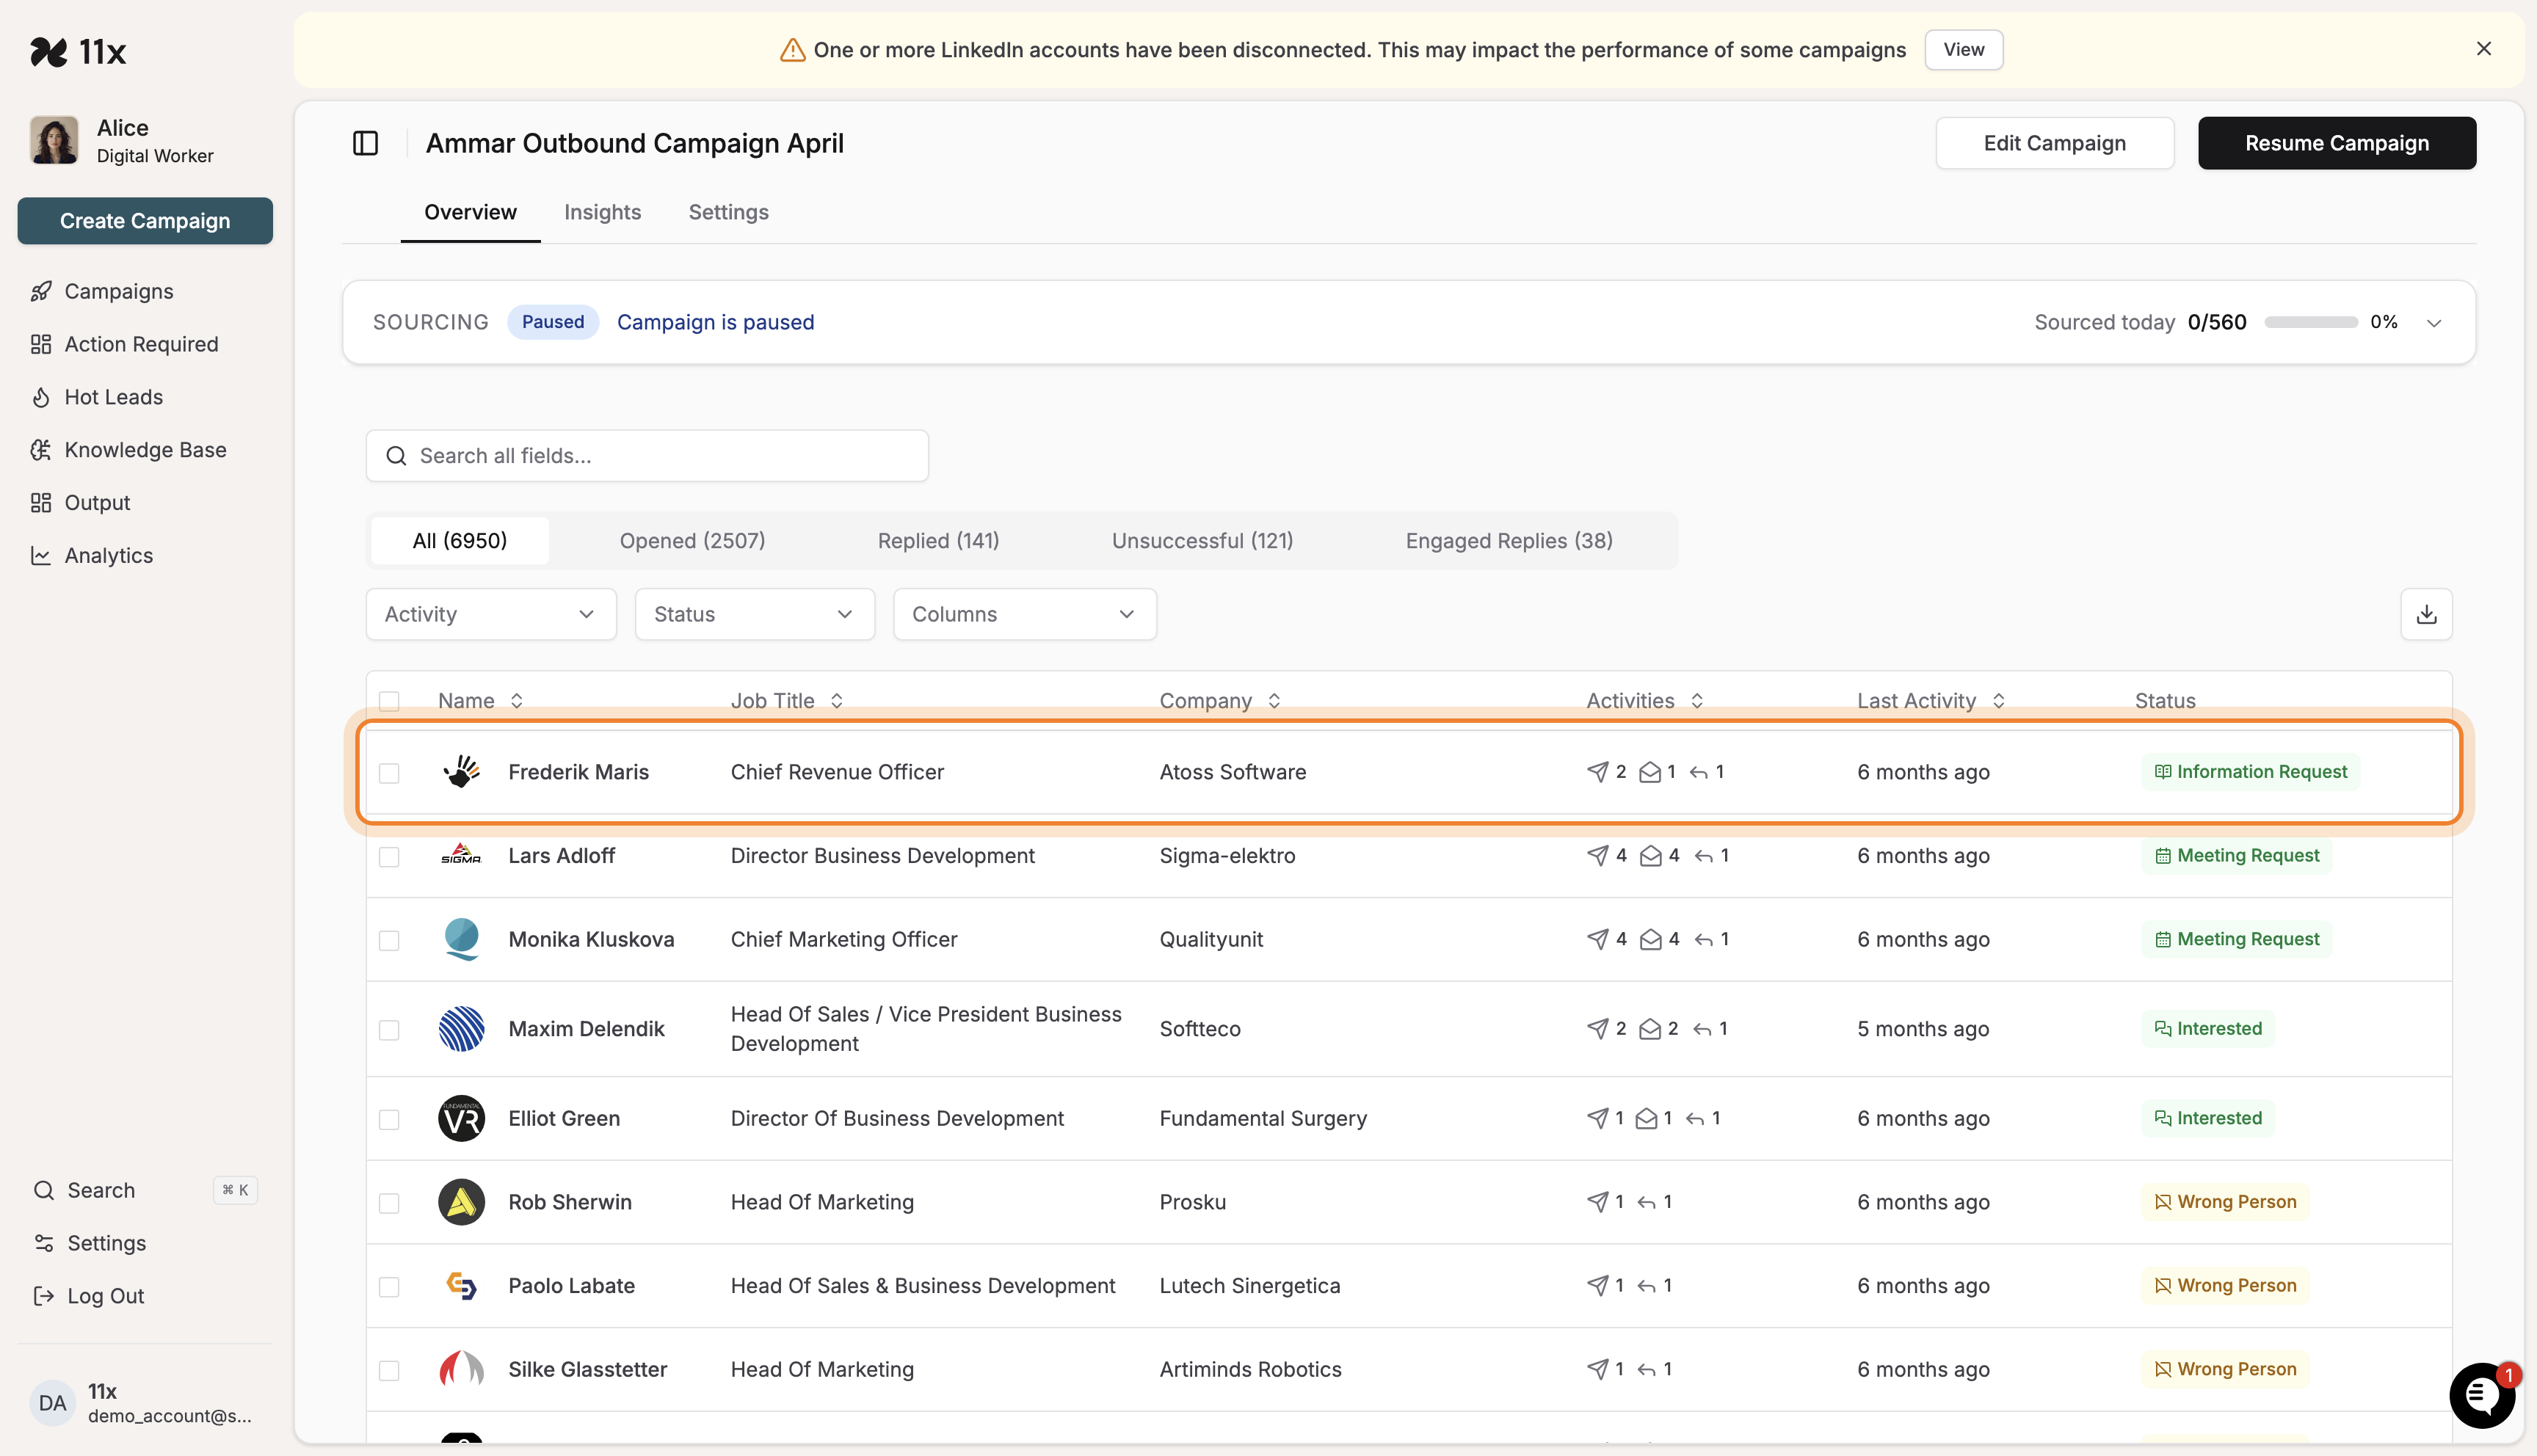Check the row checkbox for Monika Kluskova

390,940
